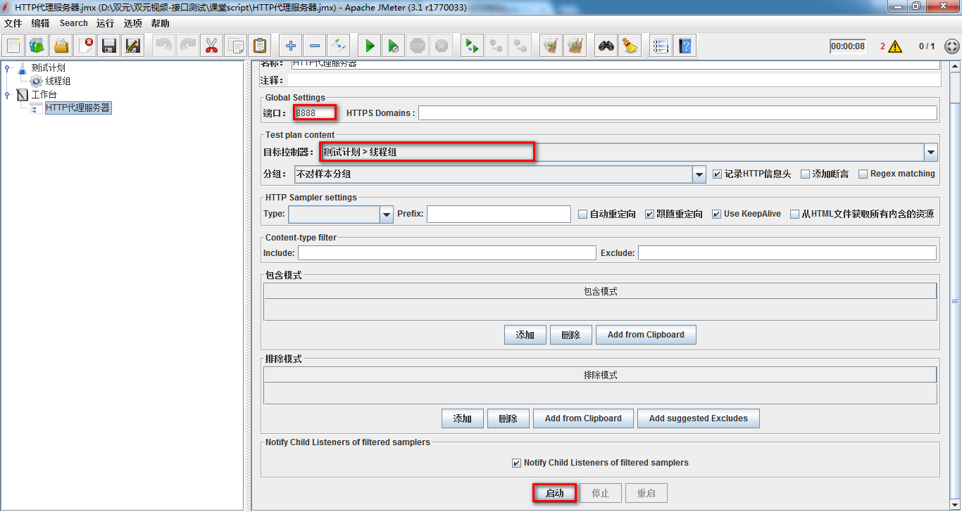Click the Shutdown test icon
This screenshot has width=962, height=512.
[x=441, y=46]
